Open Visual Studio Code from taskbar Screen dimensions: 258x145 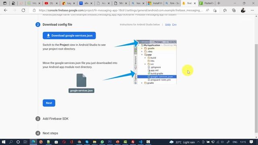(x=141, y=142)
